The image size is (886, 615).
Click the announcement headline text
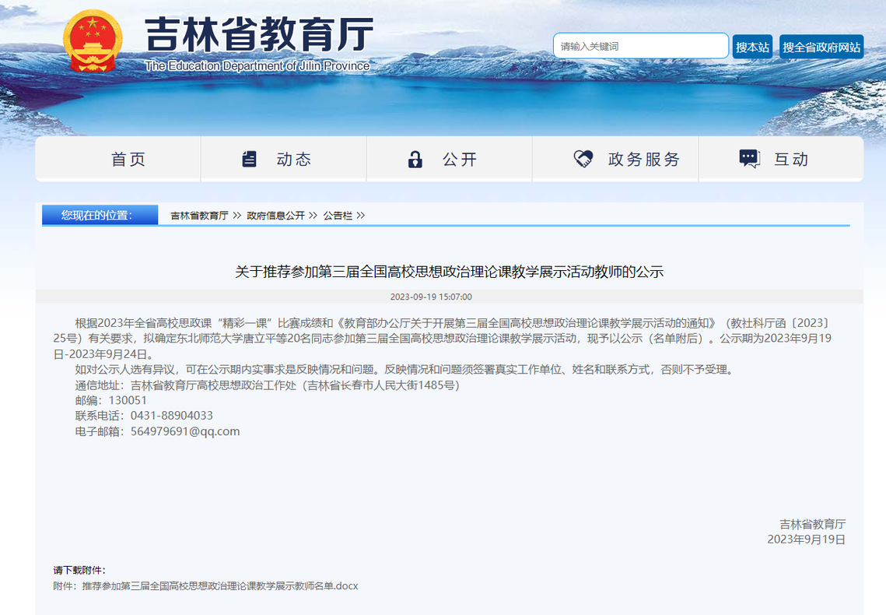[449, 272]
